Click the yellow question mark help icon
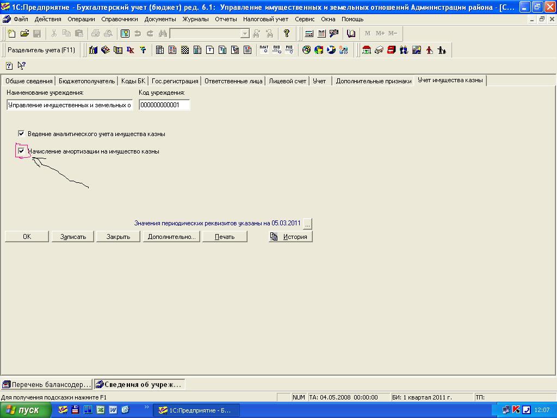 tap(287, 34)
